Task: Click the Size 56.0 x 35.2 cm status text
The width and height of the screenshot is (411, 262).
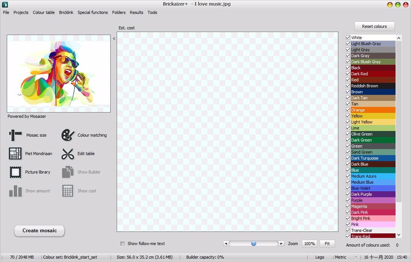Action: coord(145,257)
